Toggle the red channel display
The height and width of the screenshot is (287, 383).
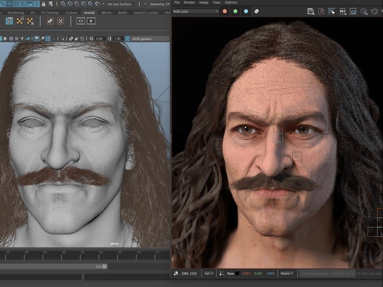(225, 11)
